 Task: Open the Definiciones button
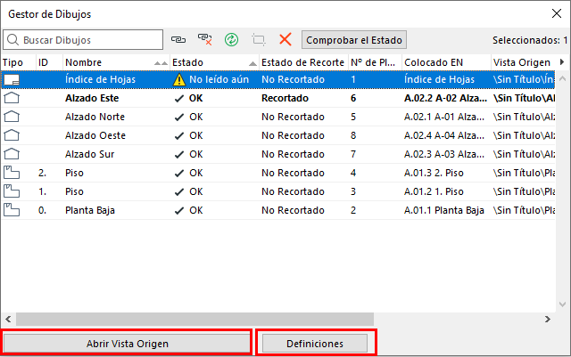point(315,344)
